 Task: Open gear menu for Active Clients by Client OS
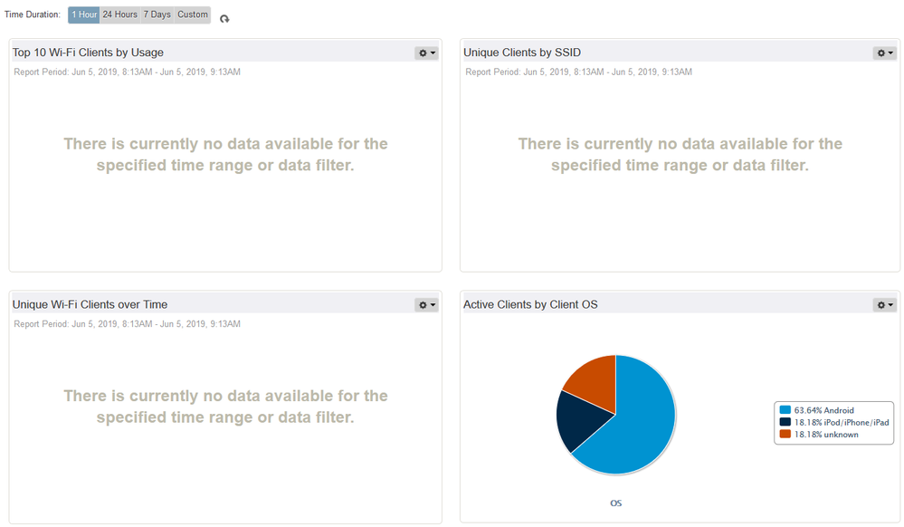point(884,305)
